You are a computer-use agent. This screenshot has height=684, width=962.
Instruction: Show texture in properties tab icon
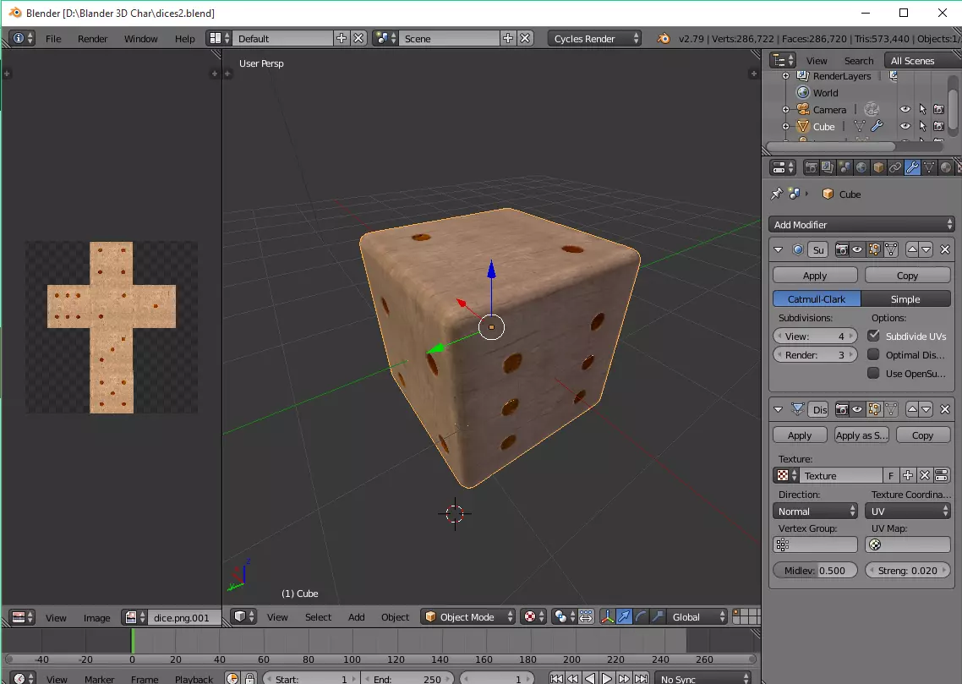pos(942,475)
